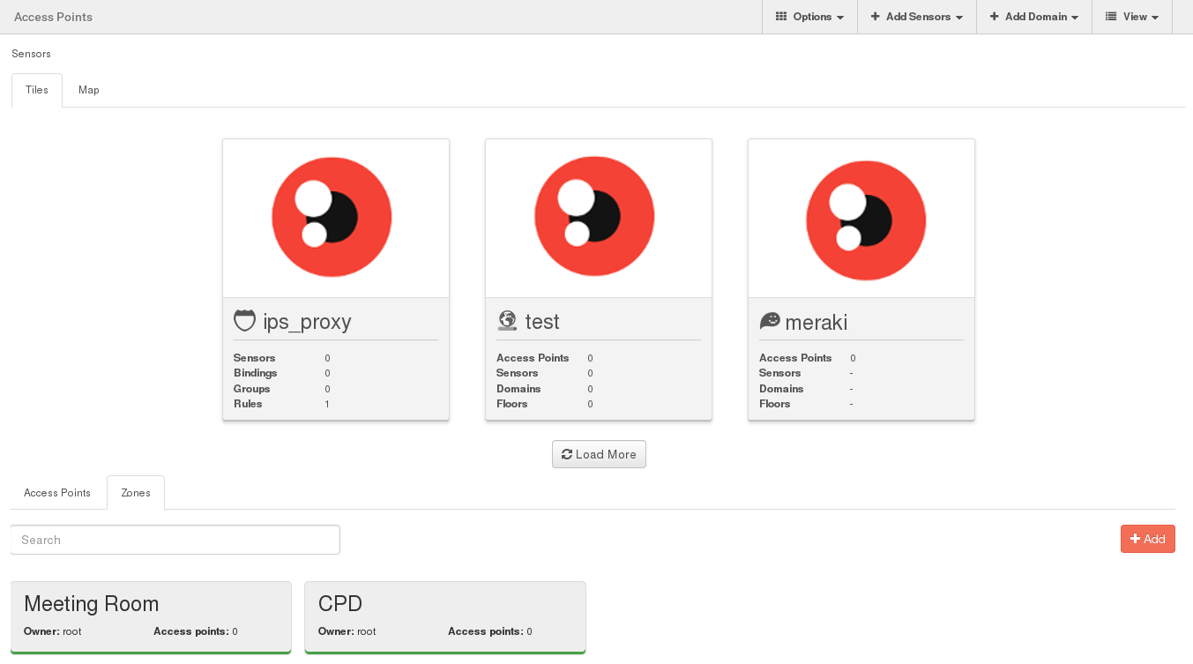Click Access Points row in test tile
The height and width of the screenshot is (664, 1193).
point(598,358)
